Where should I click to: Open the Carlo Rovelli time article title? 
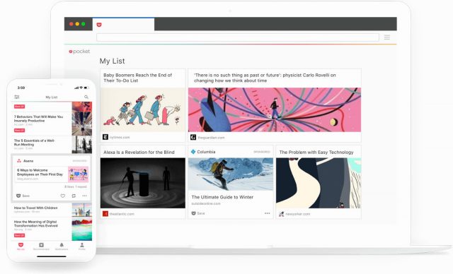[265, 78]
